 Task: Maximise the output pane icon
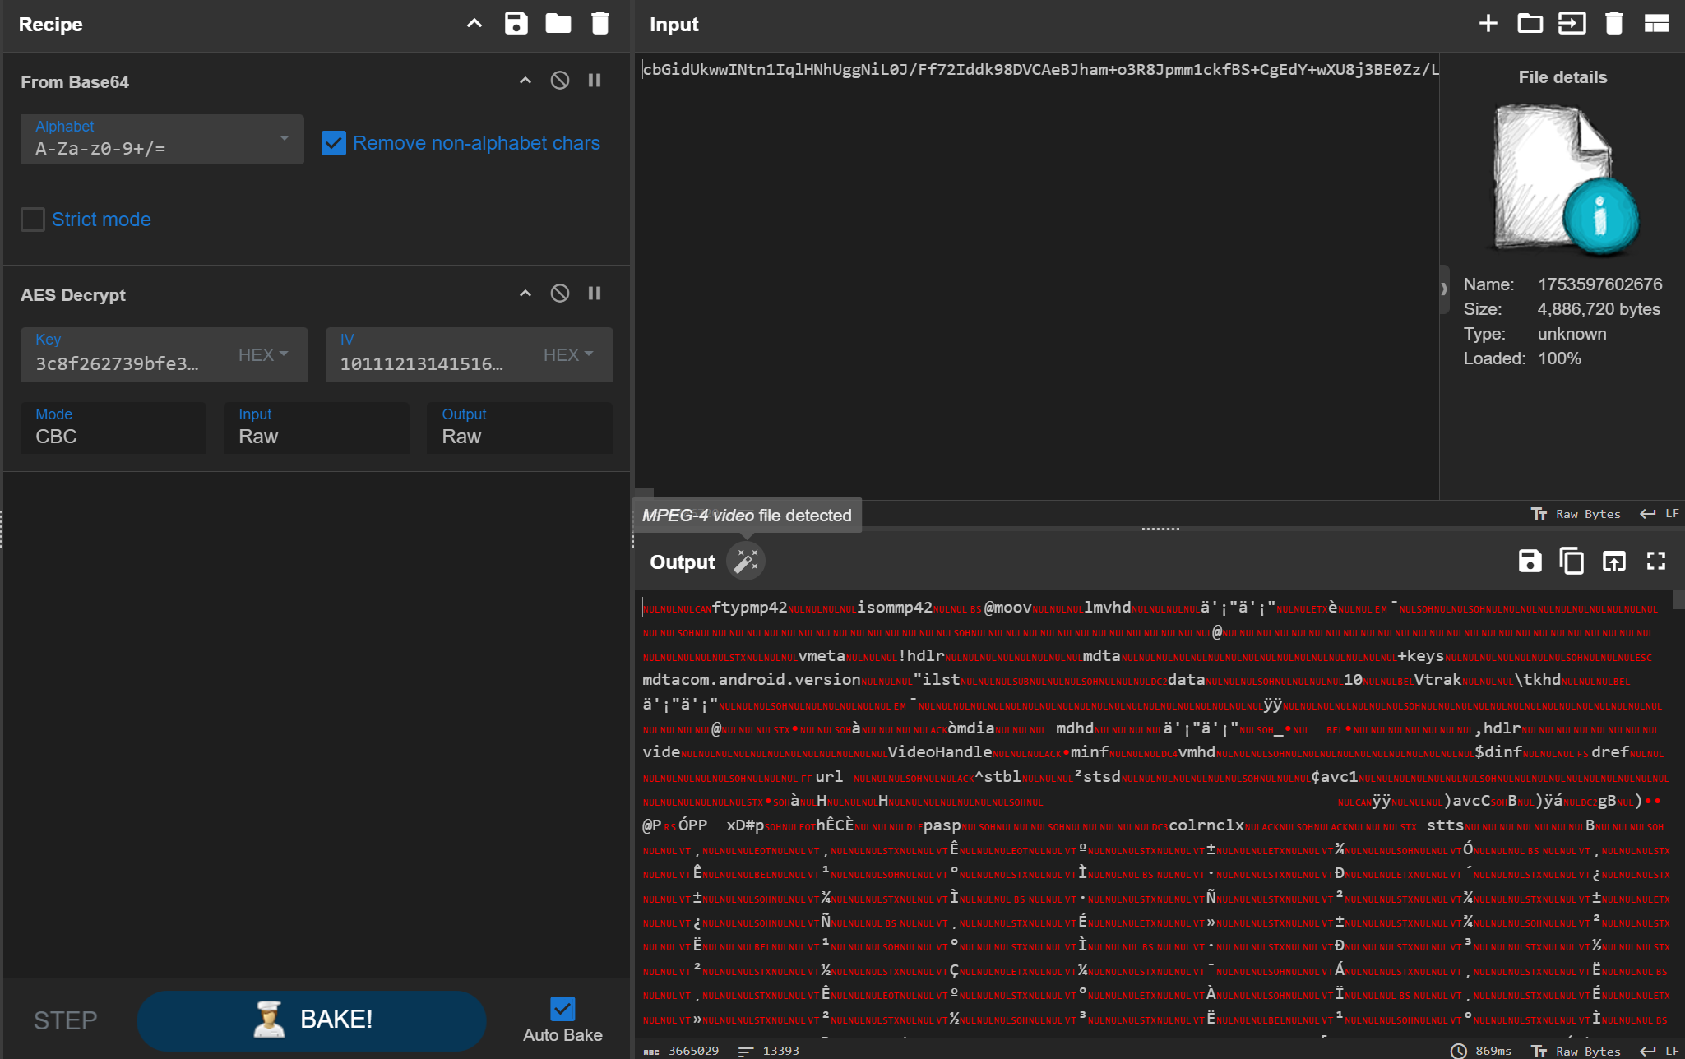click(x=1656, y=562)
